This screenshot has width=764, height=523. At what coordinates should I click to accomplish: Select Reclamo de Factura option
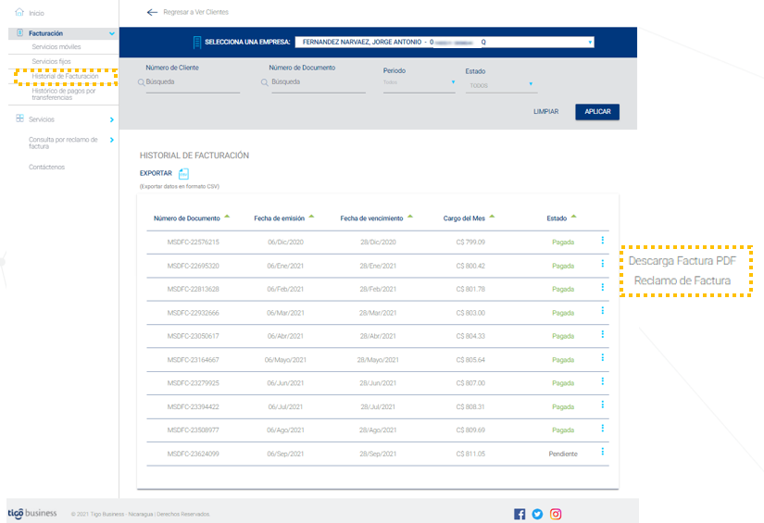click(x=683, y=280)
